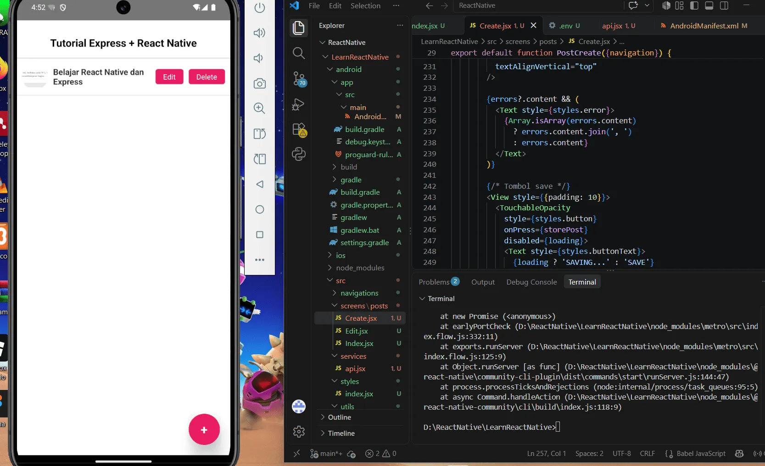Click the main* branch in status bar
Screen dimensions: 765x466
tap(326, 454)
